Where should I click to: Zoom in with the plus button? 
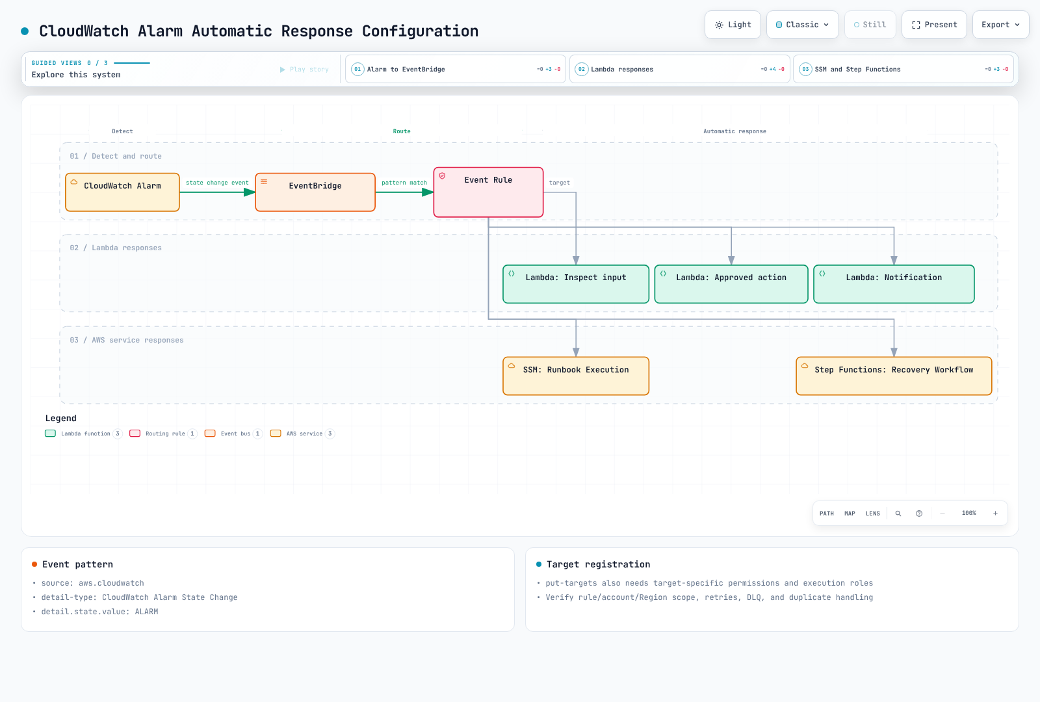coord(995,513)
